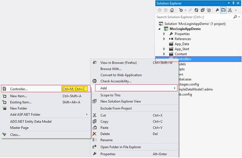Select the Properties tree item

[182, 34]
